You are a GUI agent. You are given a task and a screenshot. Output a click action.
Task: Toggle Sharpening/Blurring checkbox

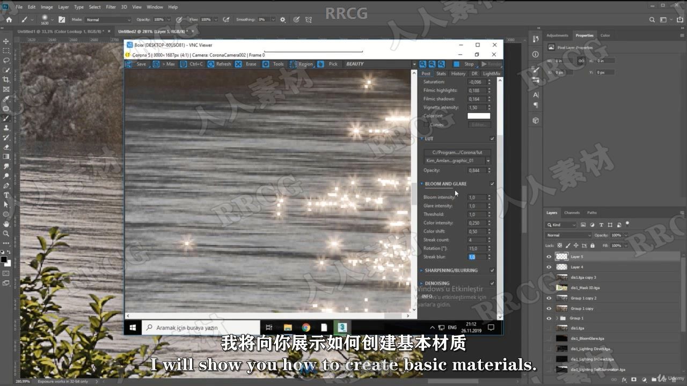point(492,270)
